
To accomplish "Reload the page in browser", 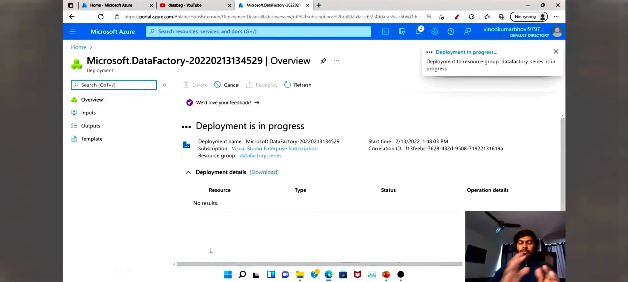I will point(101,17).
